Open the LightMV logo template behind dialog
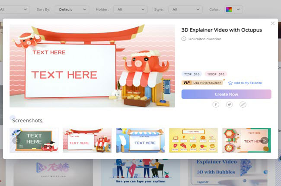281x186 pixels. (53, 172)
